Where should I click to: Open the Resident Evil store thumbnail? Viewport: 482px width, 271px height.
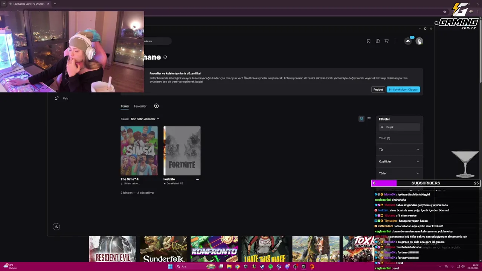(112, 249)
